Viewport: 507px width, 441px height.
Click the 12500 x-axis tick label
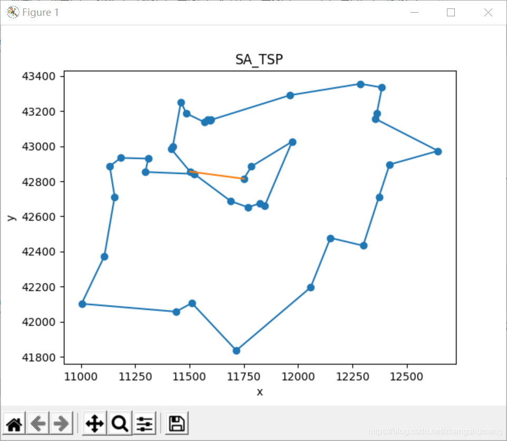406,376
